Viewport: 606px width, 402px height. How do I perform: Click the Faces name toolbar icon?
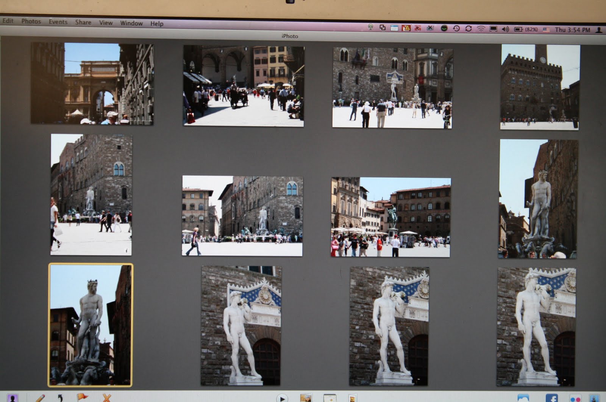tap(12, 398)
